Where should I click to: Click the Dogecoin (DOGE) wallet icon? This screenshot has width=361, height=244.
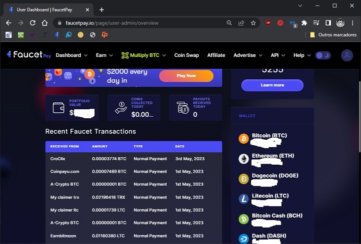pos(243,179)
